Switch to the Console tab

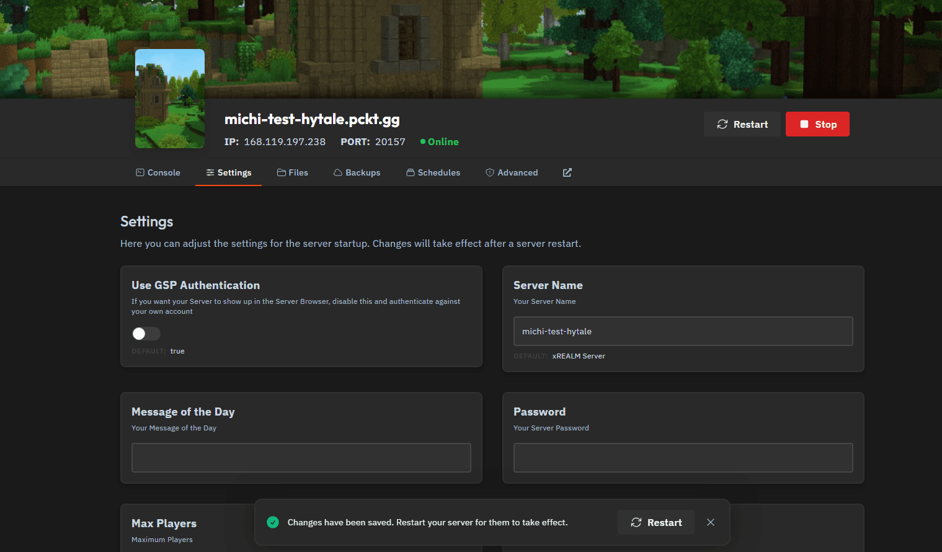(x=158, y=172)
